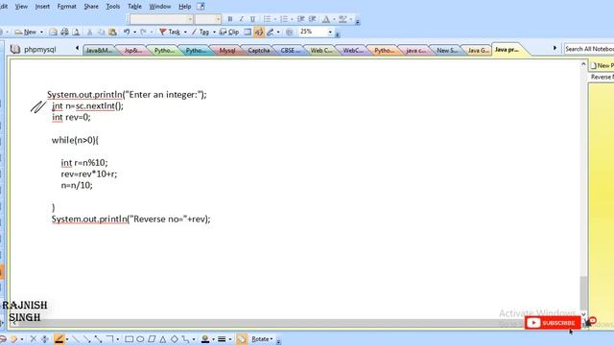Viewport: 614px width, 345px height.
Task: Toggle Italic formatting button
Action: (x=241, y=19)
